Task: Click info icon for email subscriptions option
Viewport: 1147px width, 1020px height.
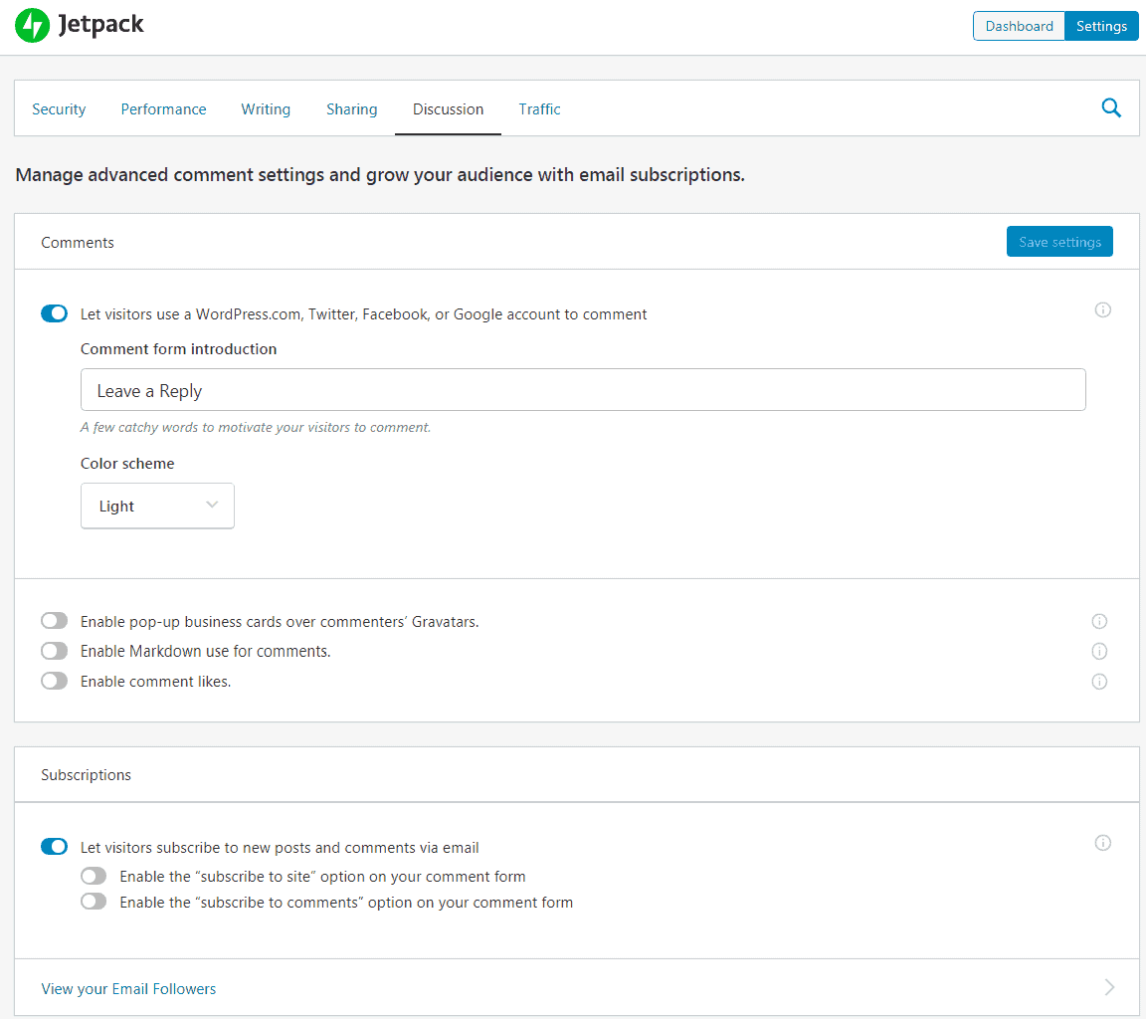Action: tap(1102, 843)
